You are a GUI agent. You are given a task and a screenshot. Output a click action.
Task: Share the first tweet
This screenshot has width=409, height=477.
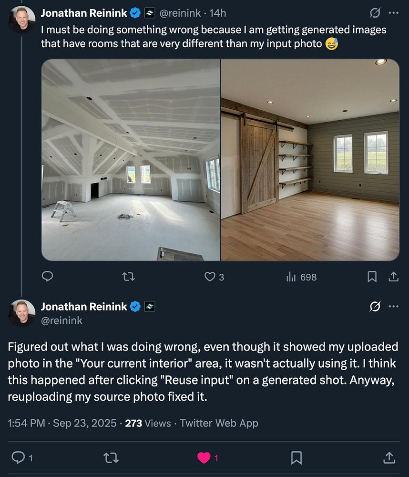pyautogui.click(x=394, y=277)
